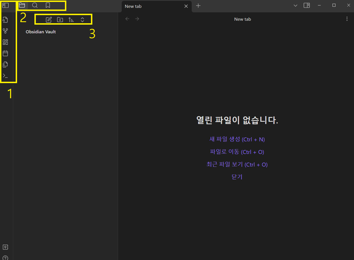Open the help icon at bottom left
354x260 pixels.
click(x=5, y=258)
